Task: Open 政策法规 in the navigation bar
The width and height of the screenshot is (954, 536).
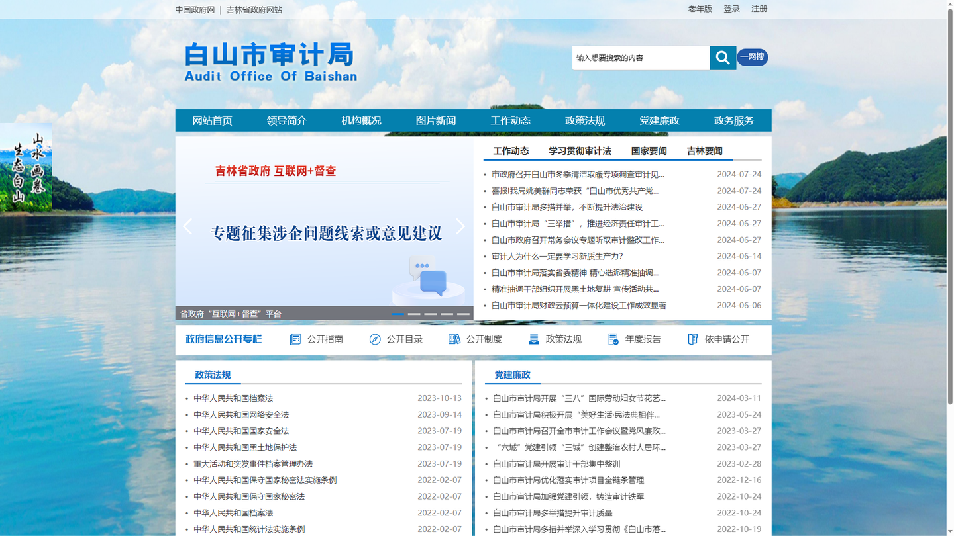Action: click(x=585, y=120)
